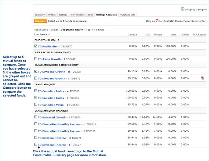Viewport: 209px width, 161px height.
Task: Open the TD Dividend Growth - H fund link
Action: coord(54,72)
